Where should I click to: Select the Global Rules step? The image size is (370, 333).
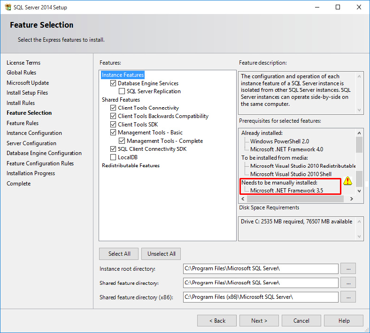21,73
